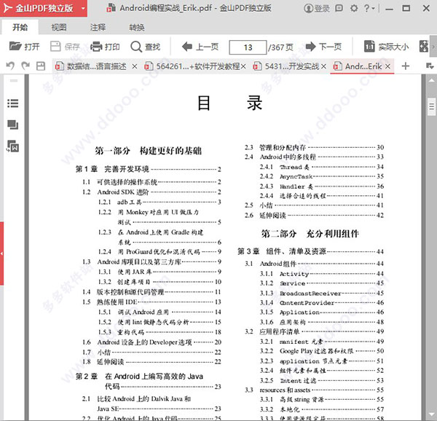Image resolution: width=437 pixels, height=421 pixels.
Task: Click TOC entry 3.3 resources 和 assets
Action: pos(314,390)
